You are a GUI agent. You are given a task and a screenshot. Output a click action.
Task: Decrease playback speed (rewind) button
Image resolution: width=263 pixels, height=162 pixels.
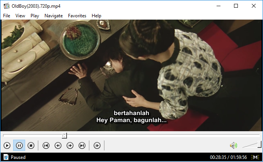coord(58,145)
